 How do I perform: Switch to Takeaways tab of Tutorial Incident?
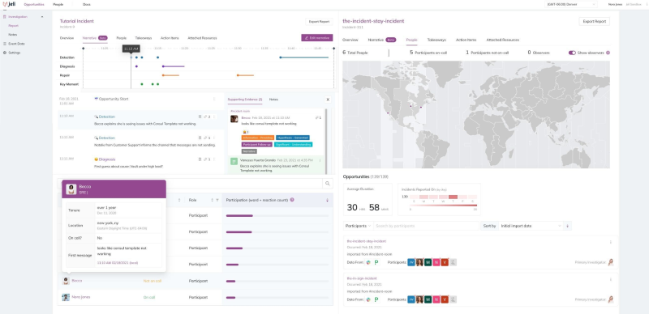(x=144, y=38)
